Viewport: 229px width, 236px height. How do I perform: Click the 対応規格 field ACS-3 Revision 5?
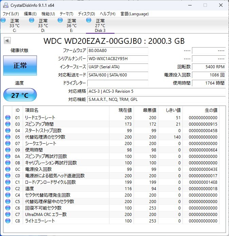point(156,91)
